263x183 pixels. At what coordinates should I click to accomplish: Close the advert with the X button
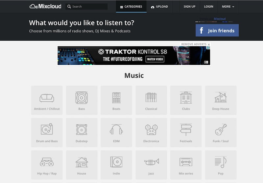pyautogui.click(x=209, y=45)
